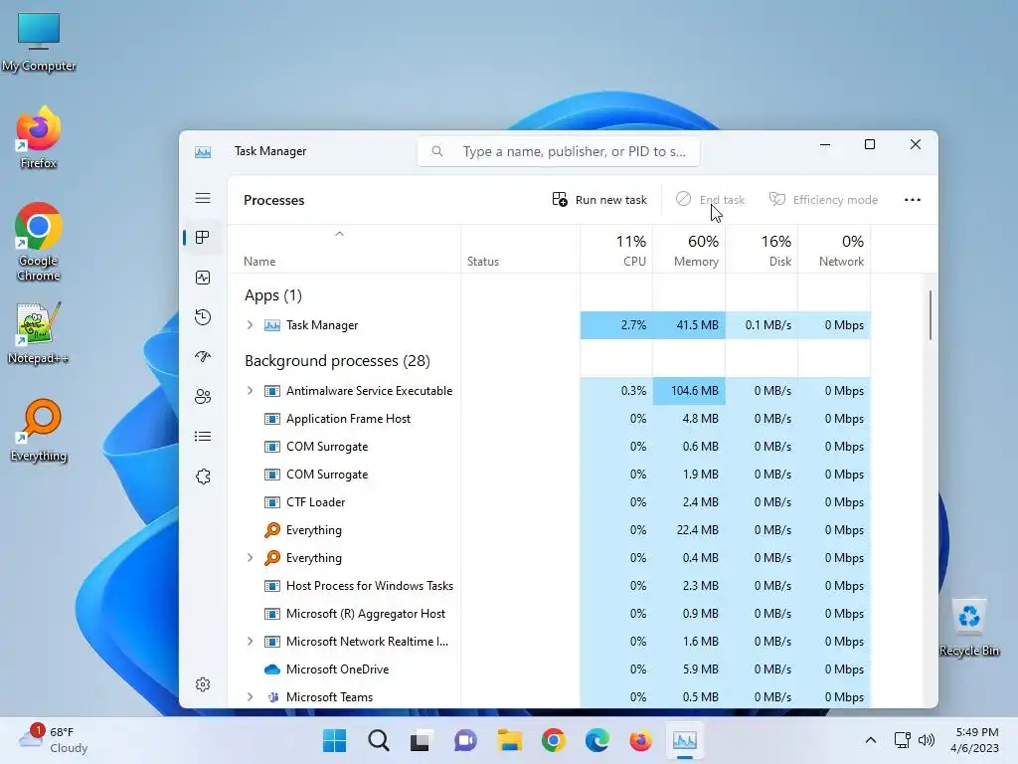
Task: Open the My Computer desktop icon
Action: point(39,41)
